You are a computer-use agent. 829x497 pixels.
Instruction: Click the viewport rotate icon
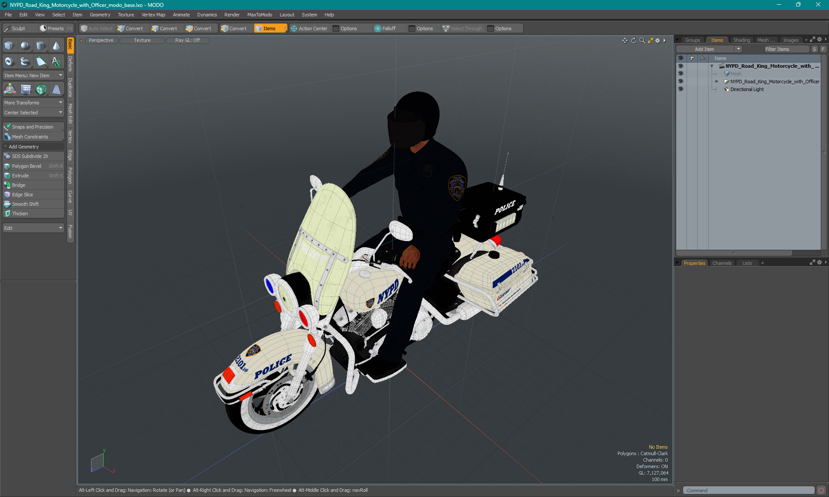pyautogui.click(x=633, y=41)
